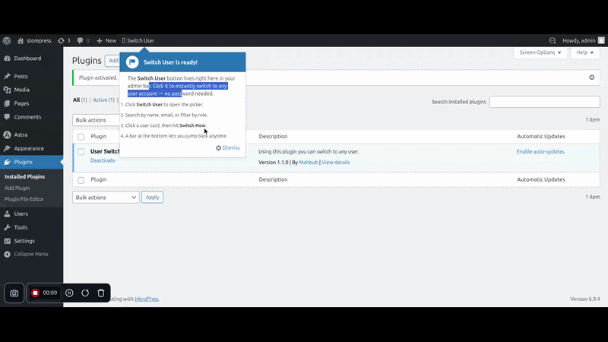Click the Add button next to Plugins heading
The width and height of the screenshot is (608, 342).
tap(112, 61)
